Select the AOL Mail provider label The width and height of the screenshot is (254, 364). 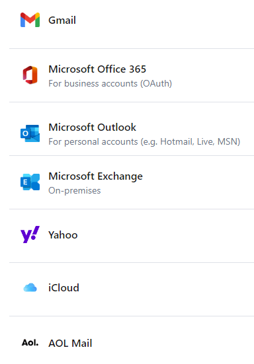[x=70, y=343]
